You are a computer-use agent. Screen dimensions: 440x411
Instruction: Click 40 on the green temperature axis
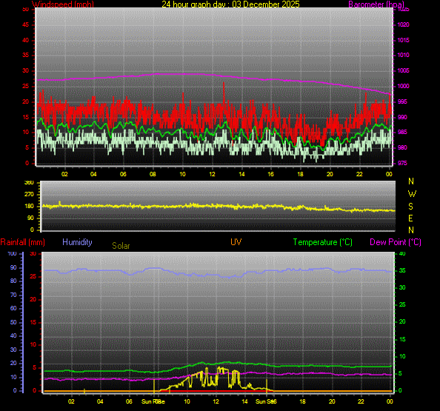402,253
